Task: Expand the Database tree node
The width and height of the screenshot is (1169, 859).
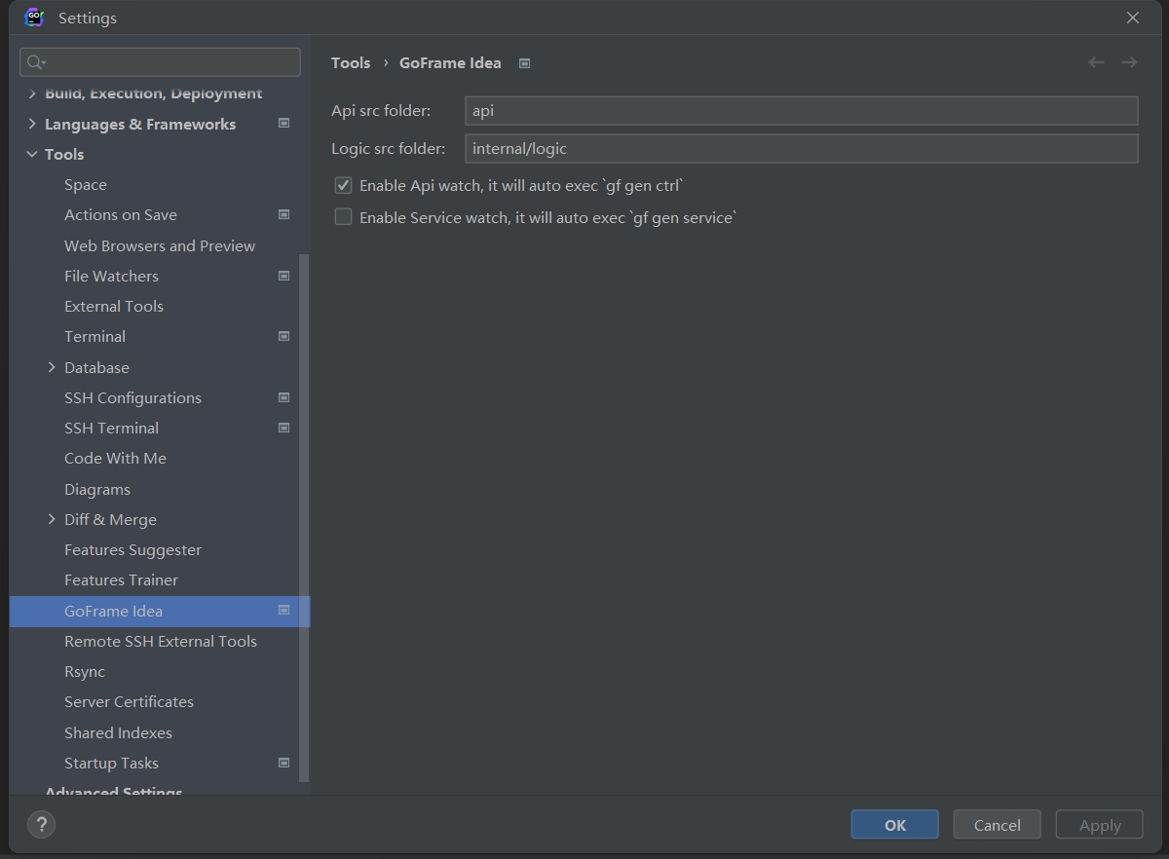Action: coord(52,367)
